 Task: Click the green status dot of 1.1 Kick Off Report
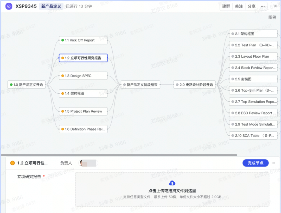pyautogui.click(x=63, y=40)
